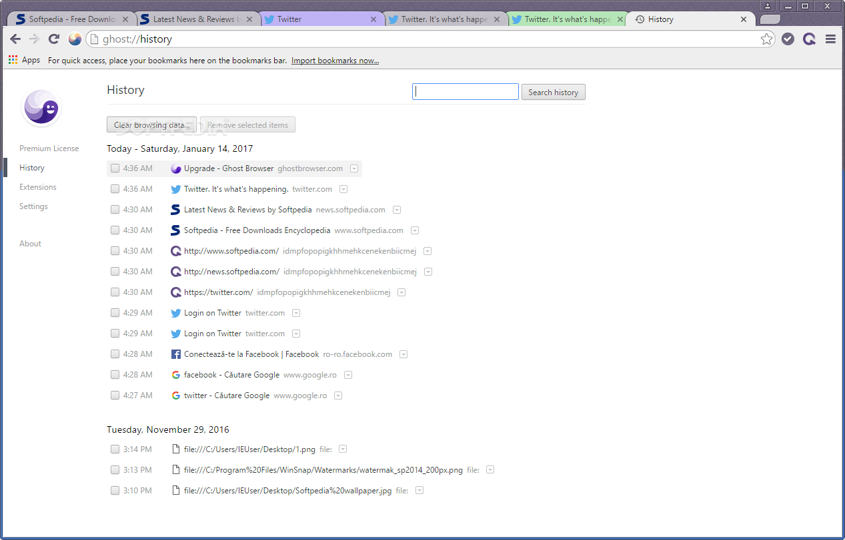Focus the history search field
The image size is (845, 540).
[x=466, y=92]
